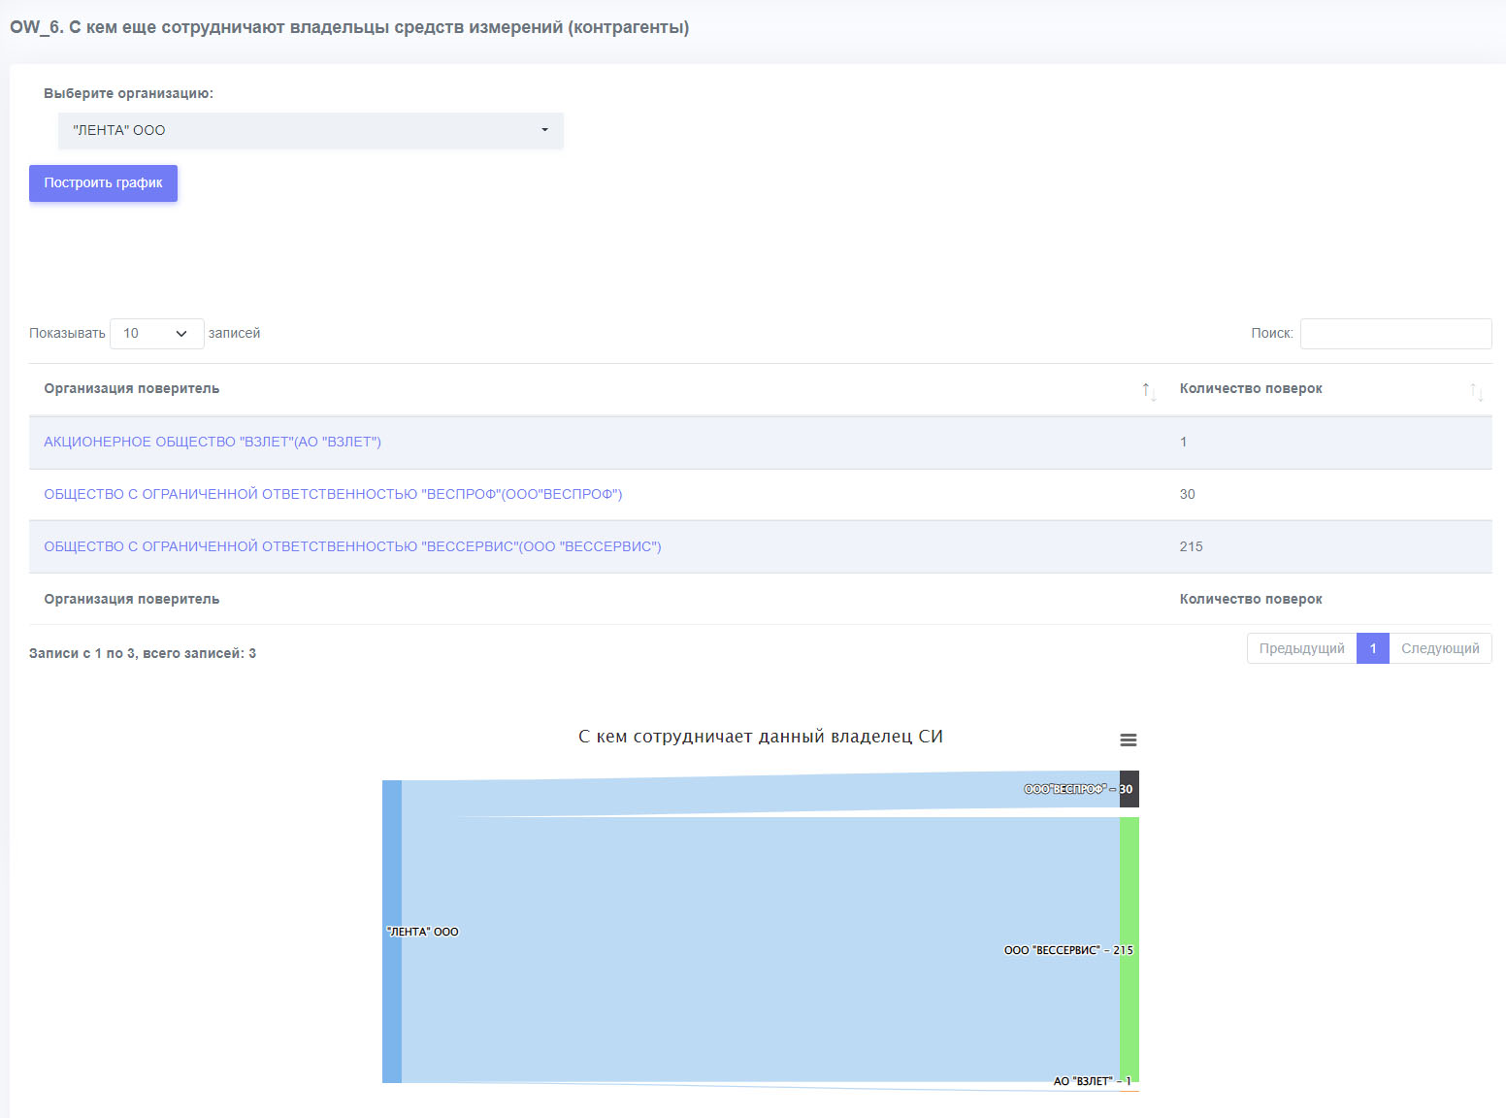Click the dark ВЕСПРОФ node in the chart
Image resolution: width=1506 pixels, height=1118 pixels.
pyautogui.click(x=1129, y=789)
